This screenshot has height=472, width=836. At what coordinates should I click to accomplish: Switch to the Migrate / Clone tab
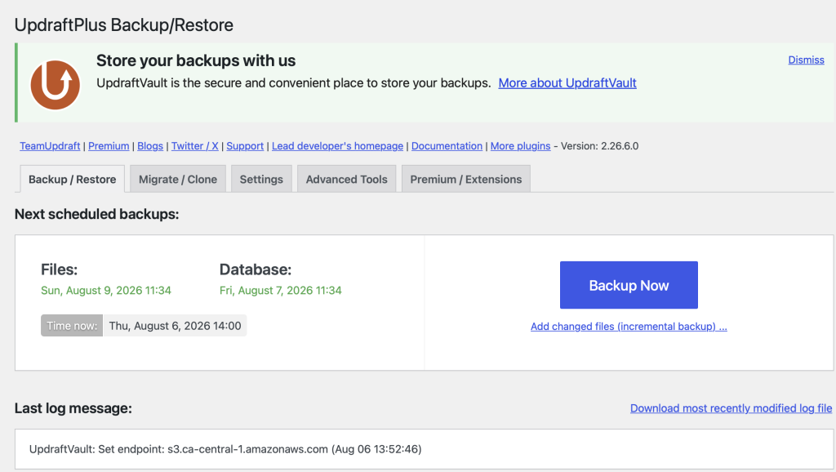tap(178, 179)
